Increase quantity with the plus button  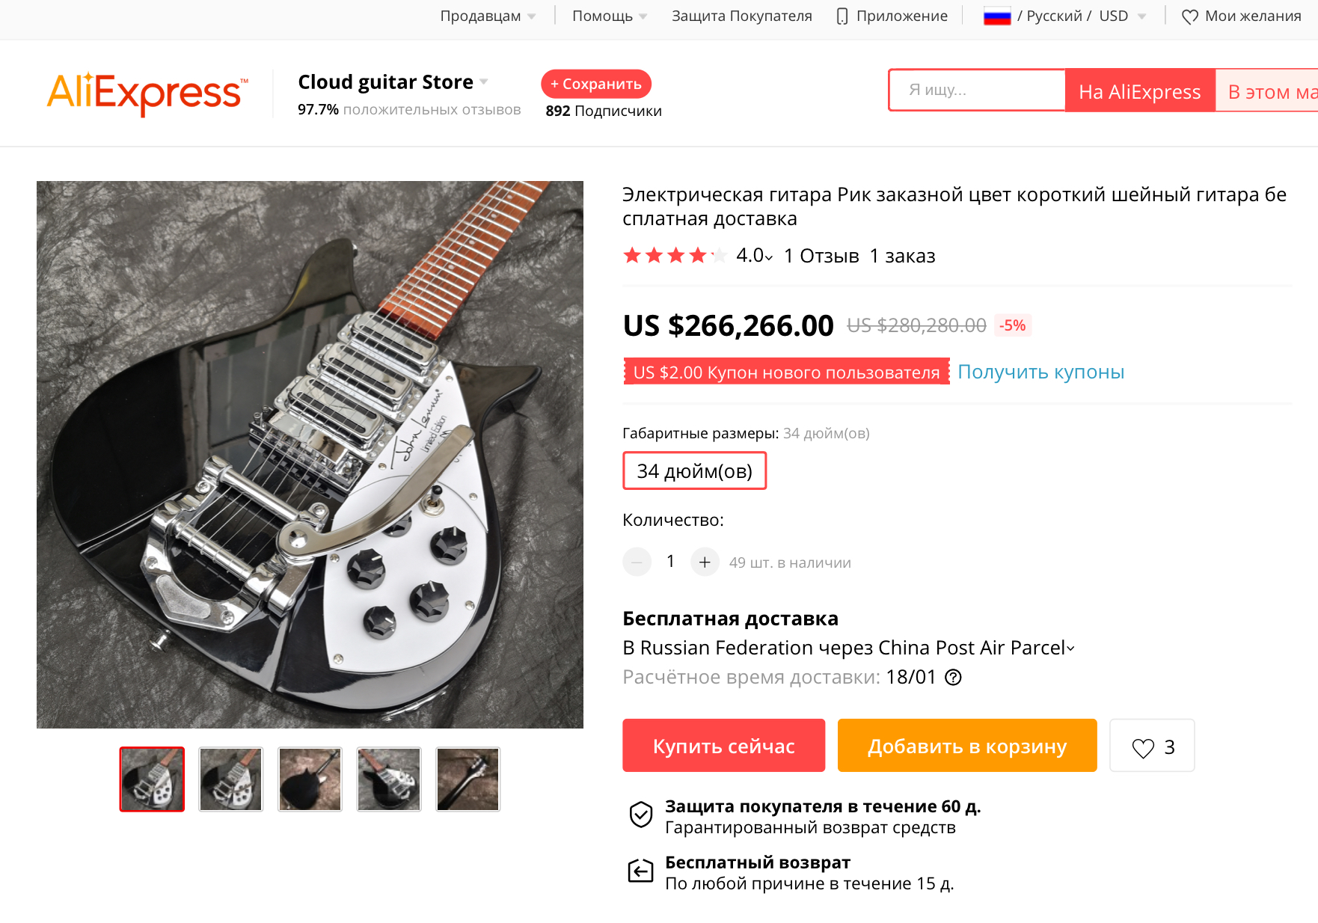[x=705, y=562]
